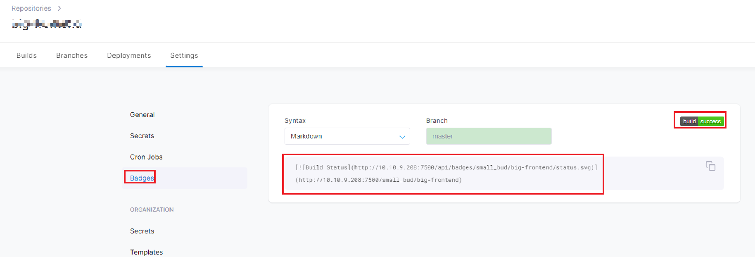
Task: Open the Syntax Markdown dropdown
Action: (347, 136)
